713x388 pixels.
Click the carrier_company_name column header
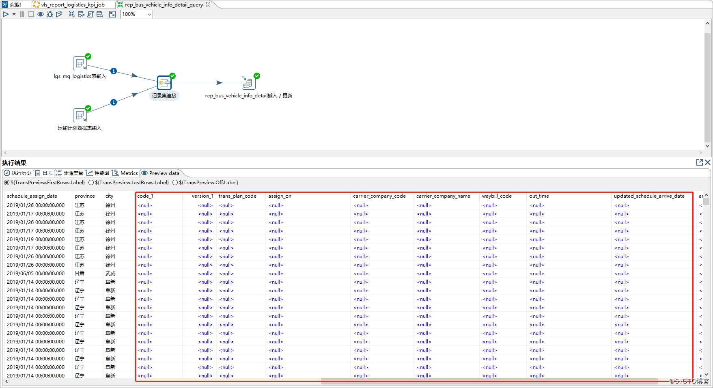coord(447,196)
